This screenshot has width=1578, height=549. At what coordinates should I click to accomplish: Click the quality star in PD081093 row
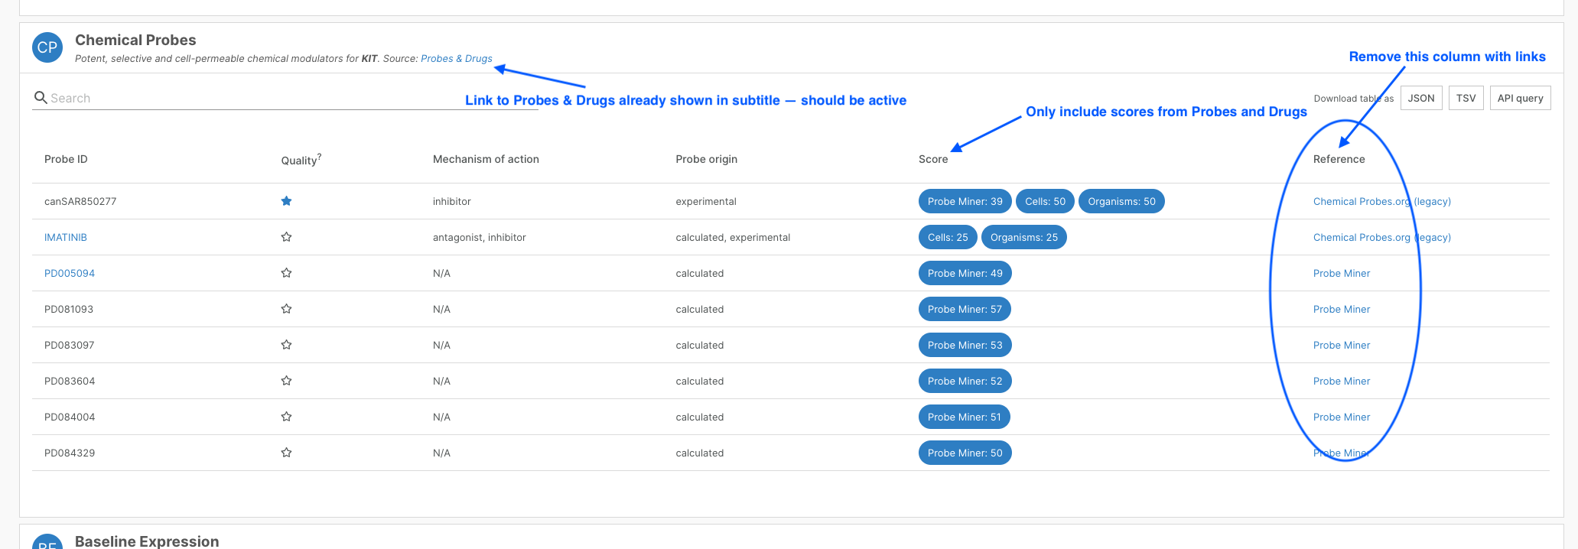[x=286, y=309]
